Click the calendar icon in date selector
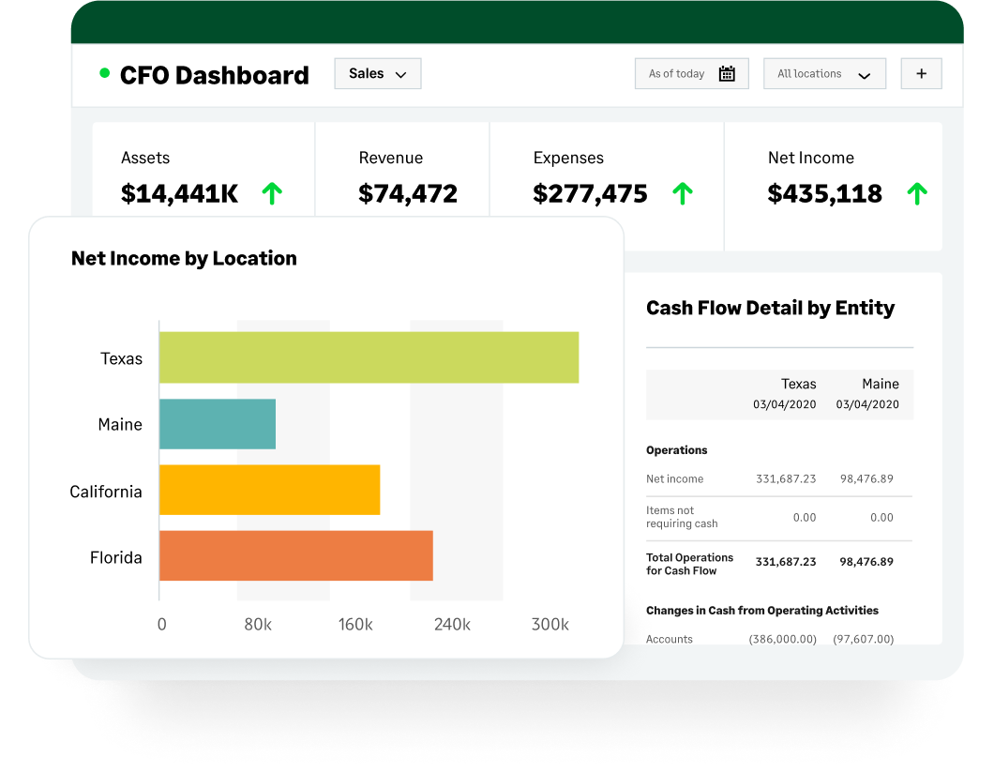The width and height of the screenshot is (994, 773). (x=727, y=74)
